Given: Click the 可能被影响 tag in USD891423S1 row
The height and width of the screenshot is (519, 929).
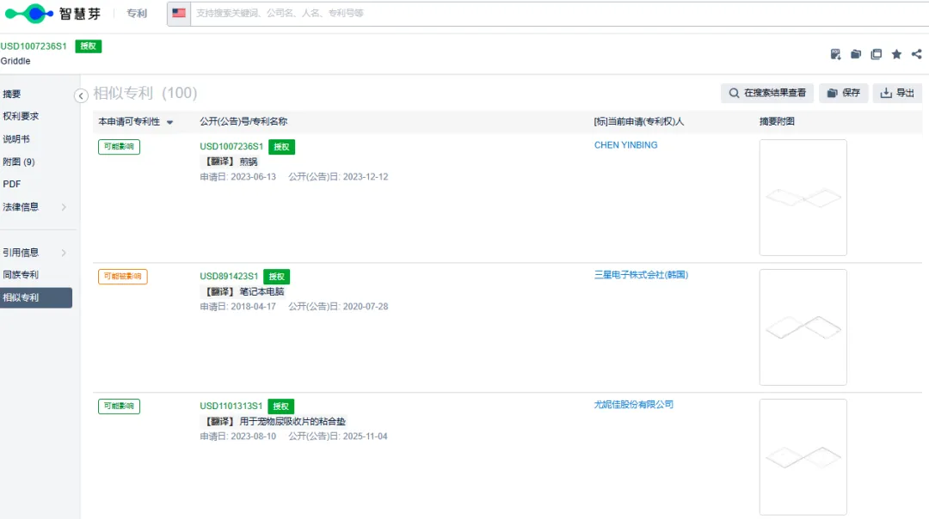Looking at the screenshot, I should click(123, 277).
